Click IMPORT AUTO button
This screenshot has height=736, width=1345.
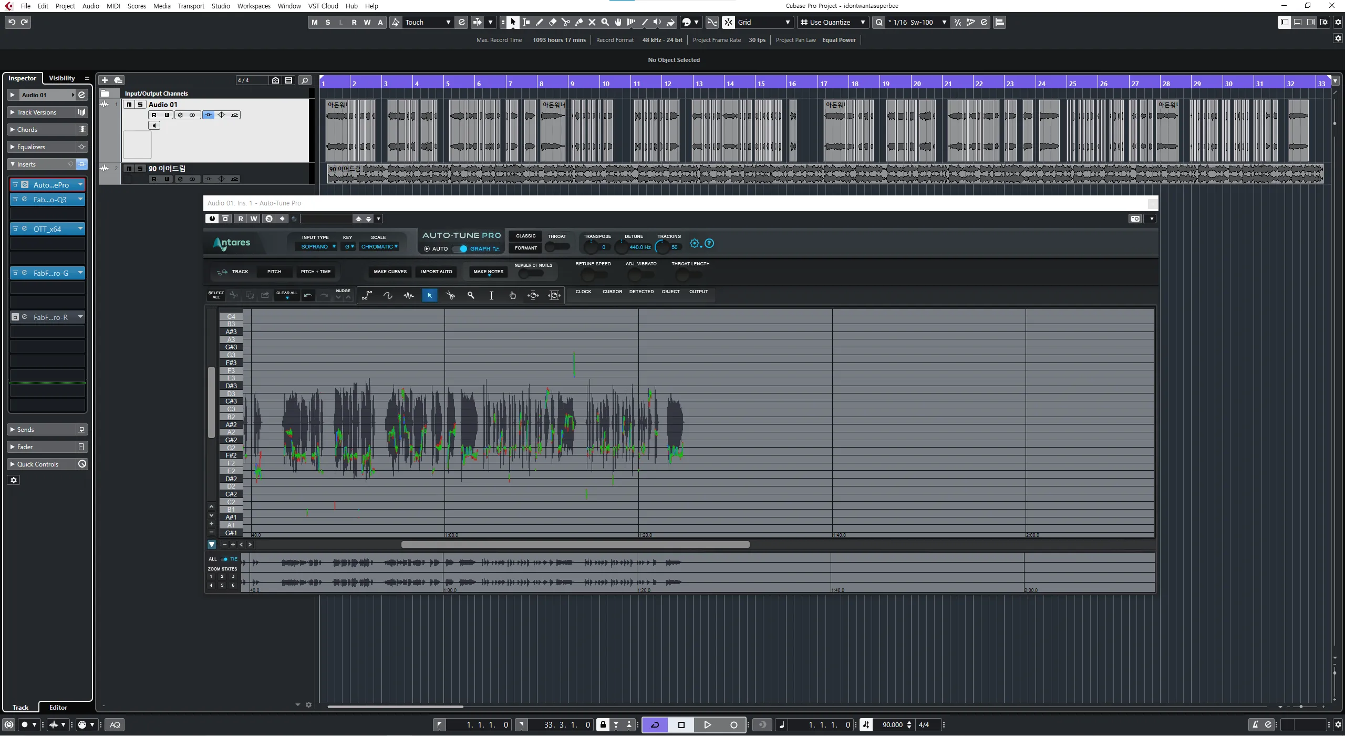point(436,272)
